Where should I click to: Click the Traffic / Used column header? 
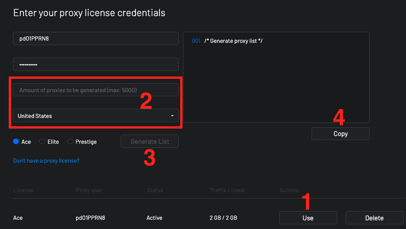pos(227,190)
